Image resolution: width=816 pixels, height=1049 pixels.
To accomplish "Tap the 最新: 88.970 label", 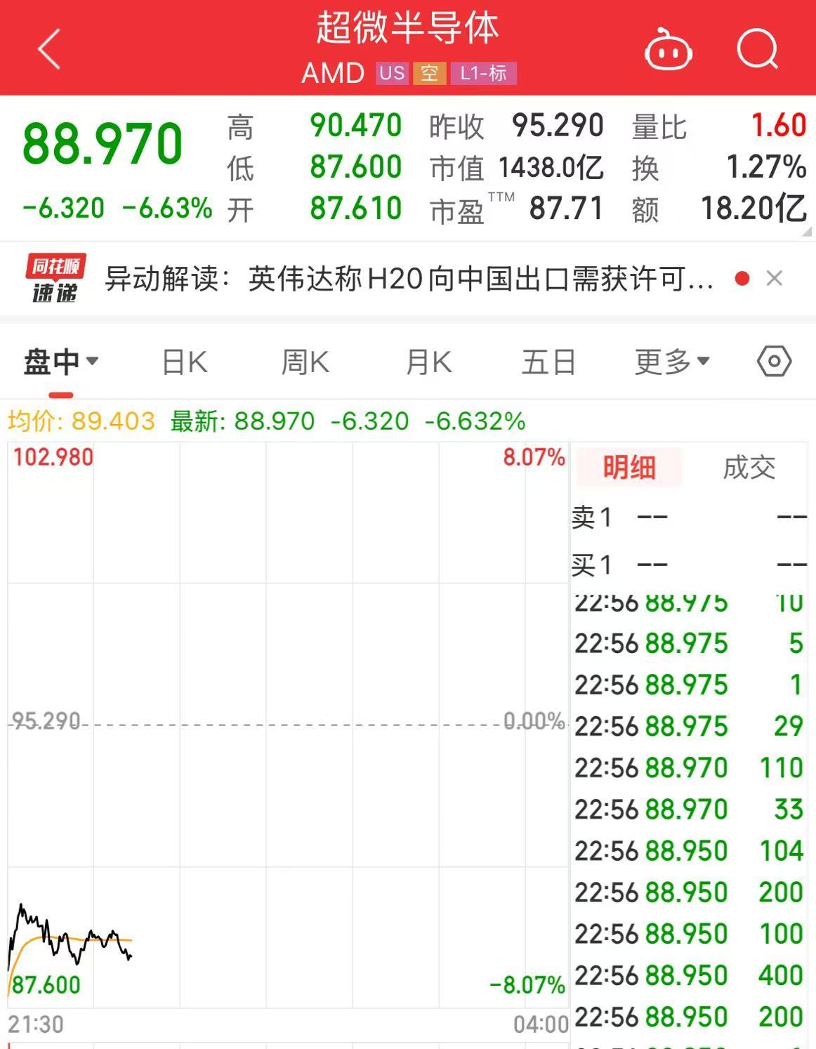I will coord(242,421).
